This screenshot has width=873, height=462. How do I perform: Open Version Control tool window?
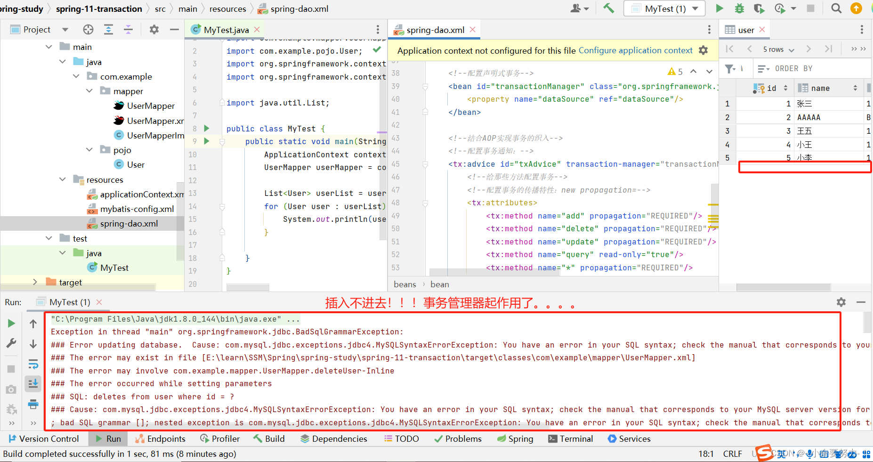(43, 438)
